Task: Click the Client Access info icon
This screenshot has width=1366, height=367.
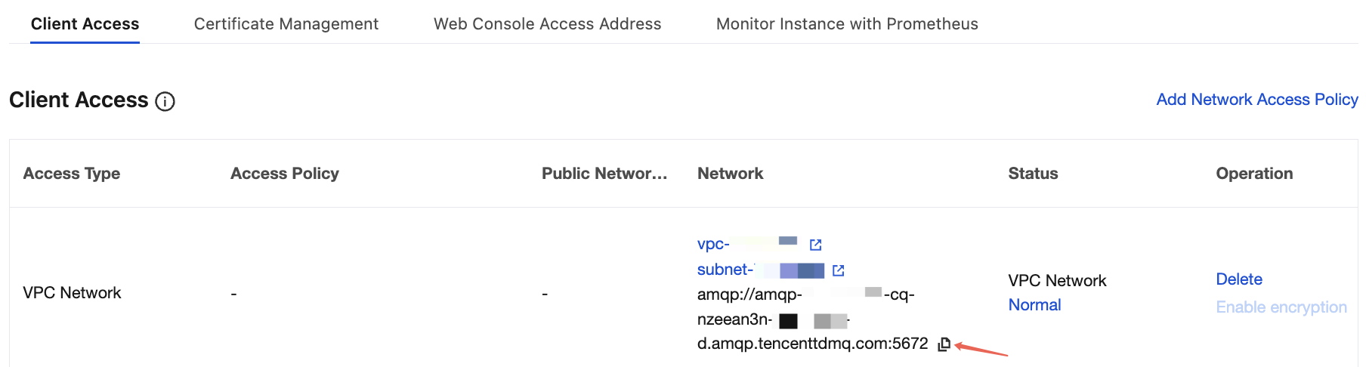Action: (165, 101)
